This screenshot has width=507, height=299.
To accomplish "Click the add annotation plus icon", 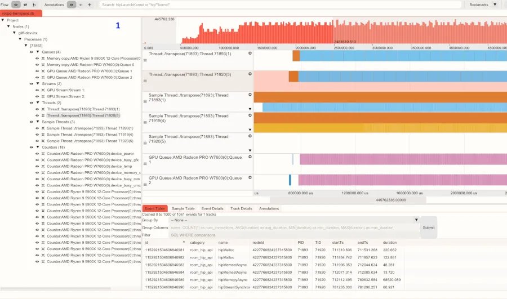I will [x=90, y=5].
